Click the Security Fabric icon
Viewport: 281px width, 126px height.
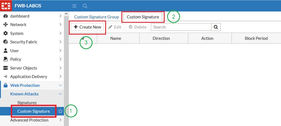point(5,42)
